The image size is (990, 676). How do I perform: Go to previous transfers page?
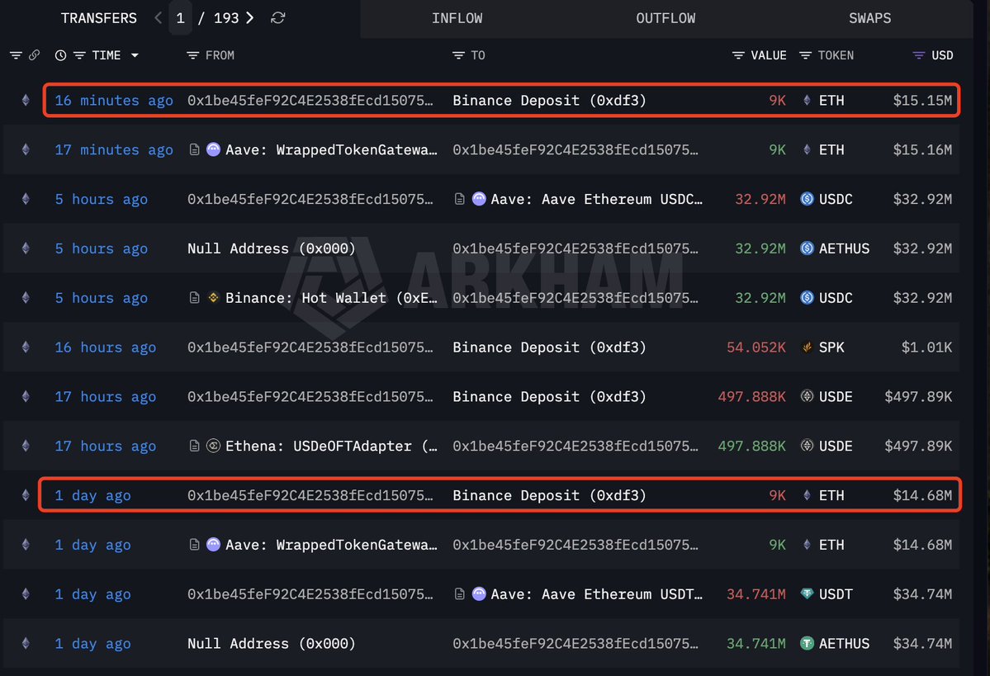(x=158, y=18)
